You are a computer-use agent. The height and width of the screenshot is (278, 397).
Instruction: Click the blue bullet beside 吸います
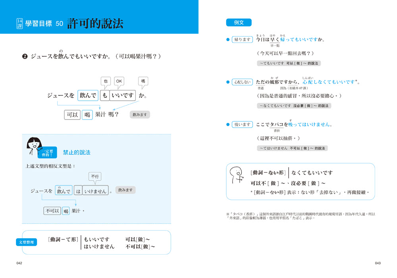pyautogui.click(x=228, y=124)
